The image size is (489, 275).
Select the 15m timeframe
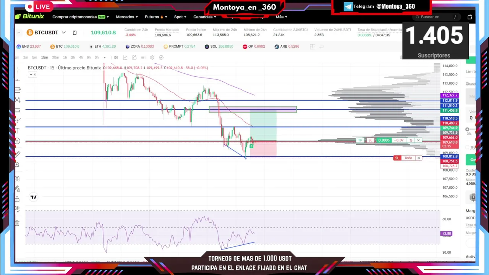pyautogui.click(x=44, y=58)
